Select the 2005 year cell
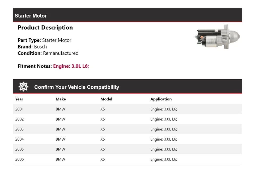 [19, 149]
